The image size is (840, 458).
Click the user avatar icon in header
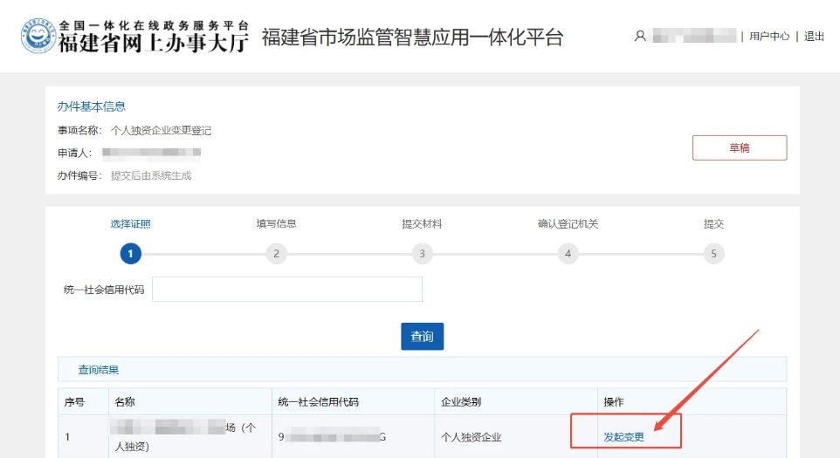[640, 37]
